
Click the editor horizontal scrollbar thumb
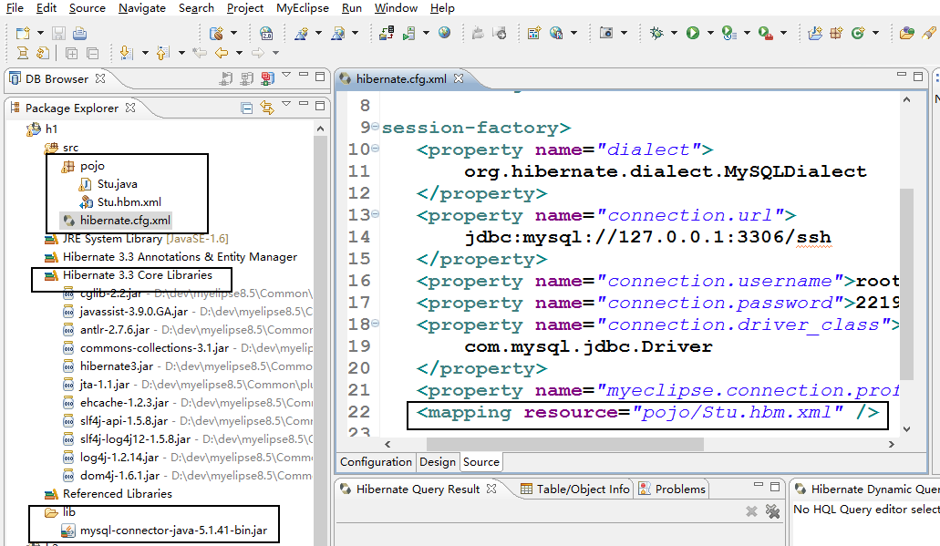tap(564, 444)
